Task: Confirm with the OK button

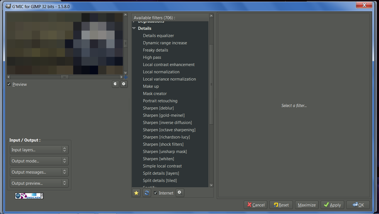Action: pyautogui.click(x=358, y=205)
